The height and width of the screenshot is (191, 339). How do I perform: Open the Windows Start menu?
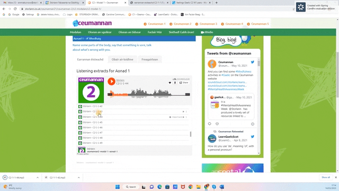(118, 187)
